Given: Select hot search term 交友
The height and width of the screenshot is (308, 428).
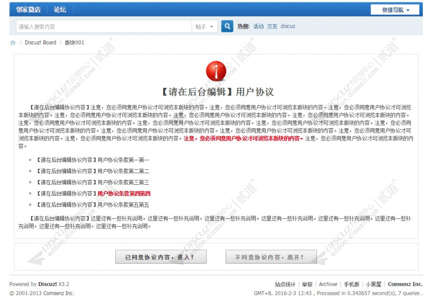Looking at the screenshot, I should pyautogui.click(x=272, y=26).
